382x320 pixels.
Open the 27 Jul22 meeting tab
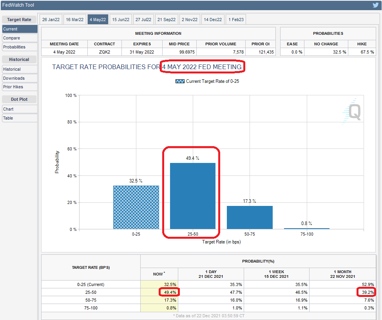(x=143, y=20)
